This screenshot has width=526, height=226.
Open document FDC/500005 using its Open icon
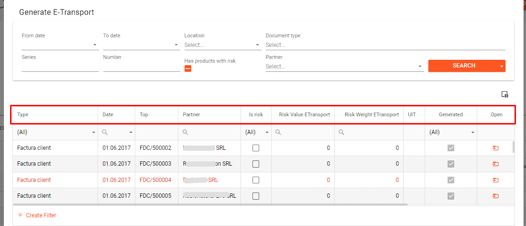[495, 196]
